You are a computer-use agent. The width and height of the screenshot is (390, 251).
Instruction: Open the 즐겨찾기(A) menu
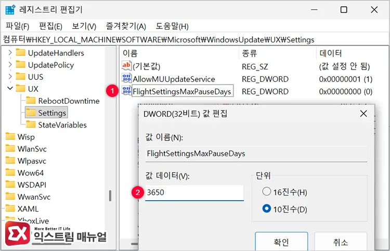coord(126,26)
